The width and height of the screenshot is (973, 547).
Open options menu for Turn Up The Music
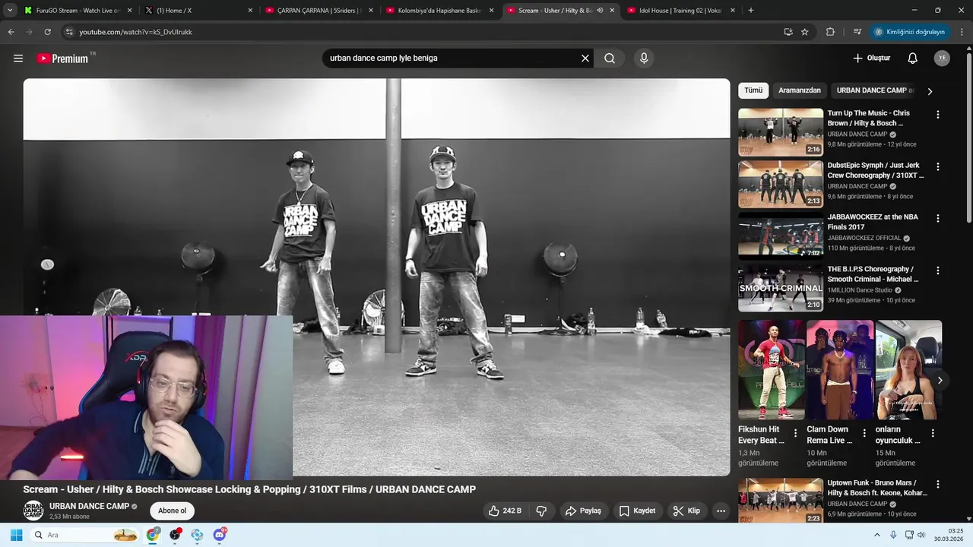click(938, 115)
